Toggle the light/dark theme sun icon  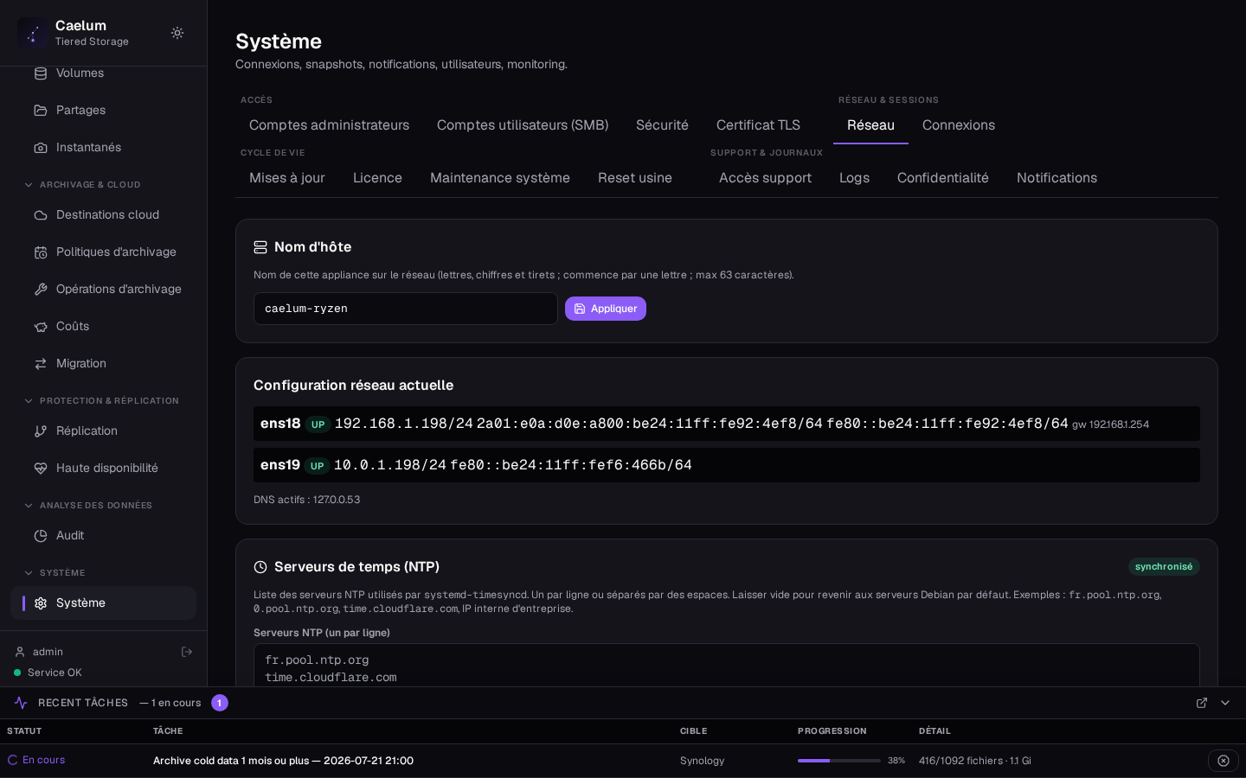[177, 33]
